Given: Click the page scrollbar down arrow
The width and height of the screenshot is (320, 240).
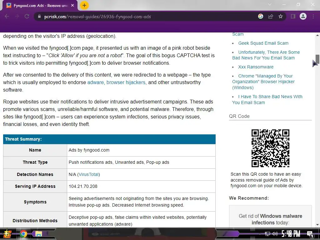Looking at the screenshot, I should (317, 225).
